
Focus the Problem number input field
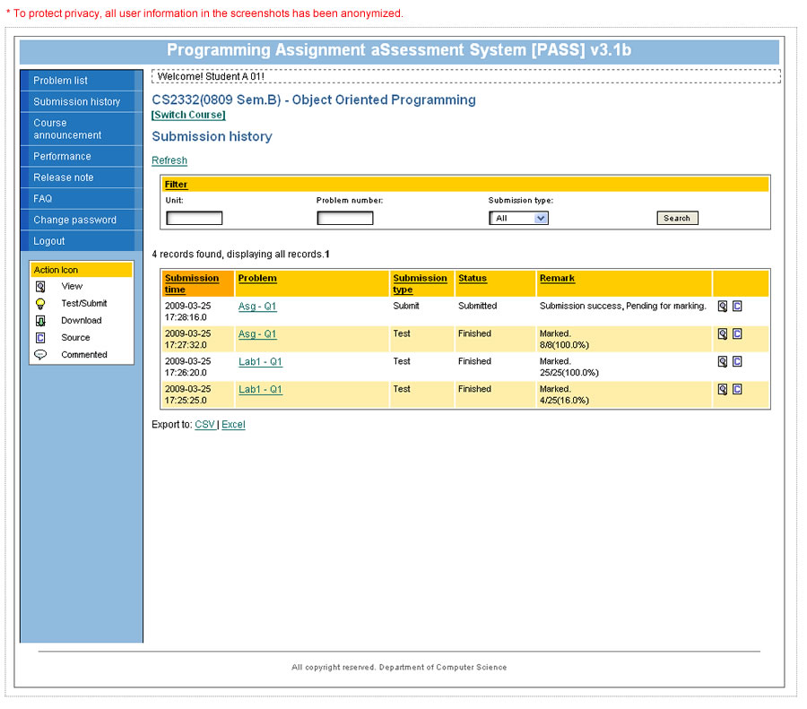[x=345, y=218]
